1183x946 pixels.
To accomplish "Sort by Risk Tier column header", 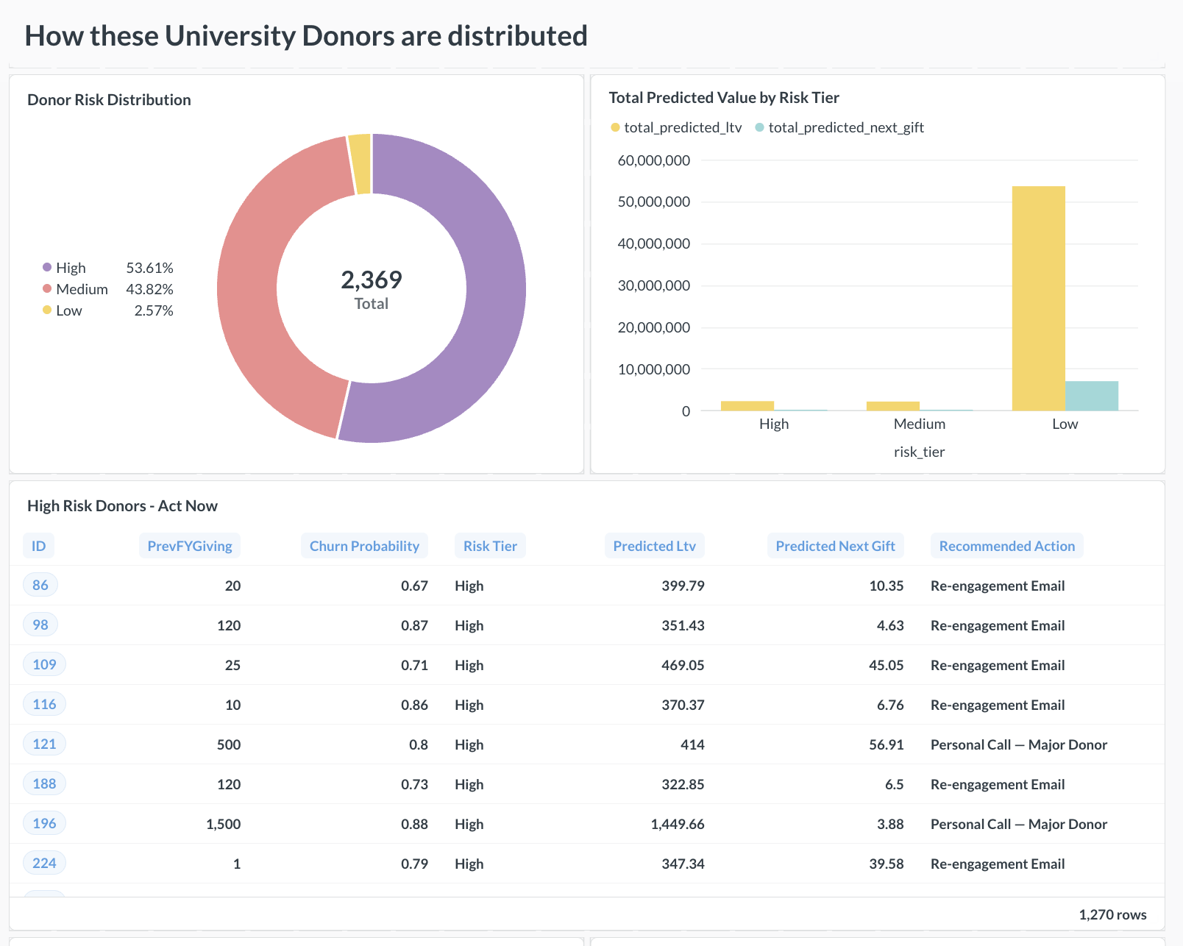I will point(490,546).
